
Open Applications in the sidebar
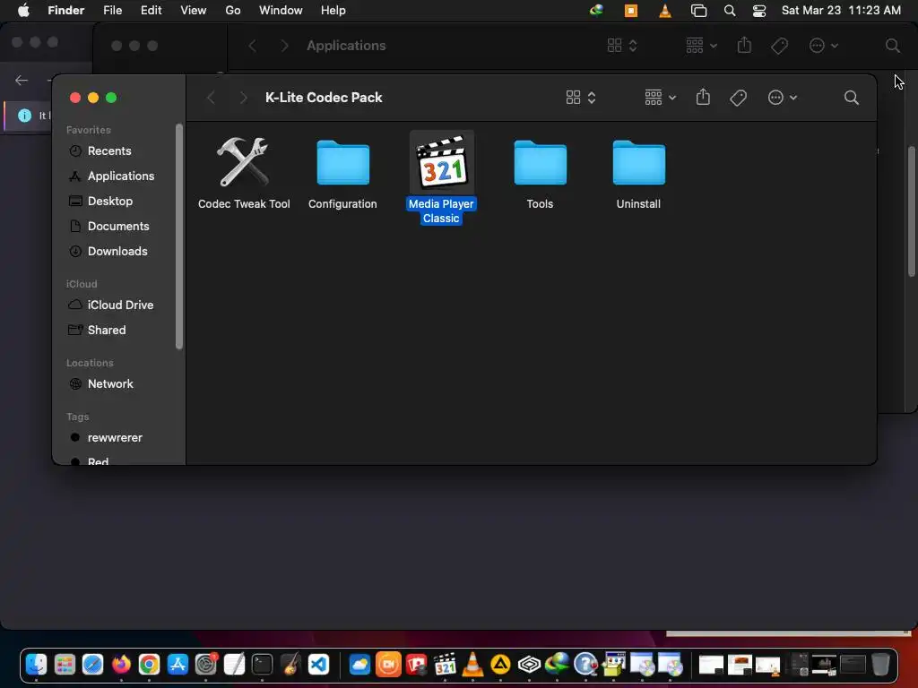pos(120,176)
